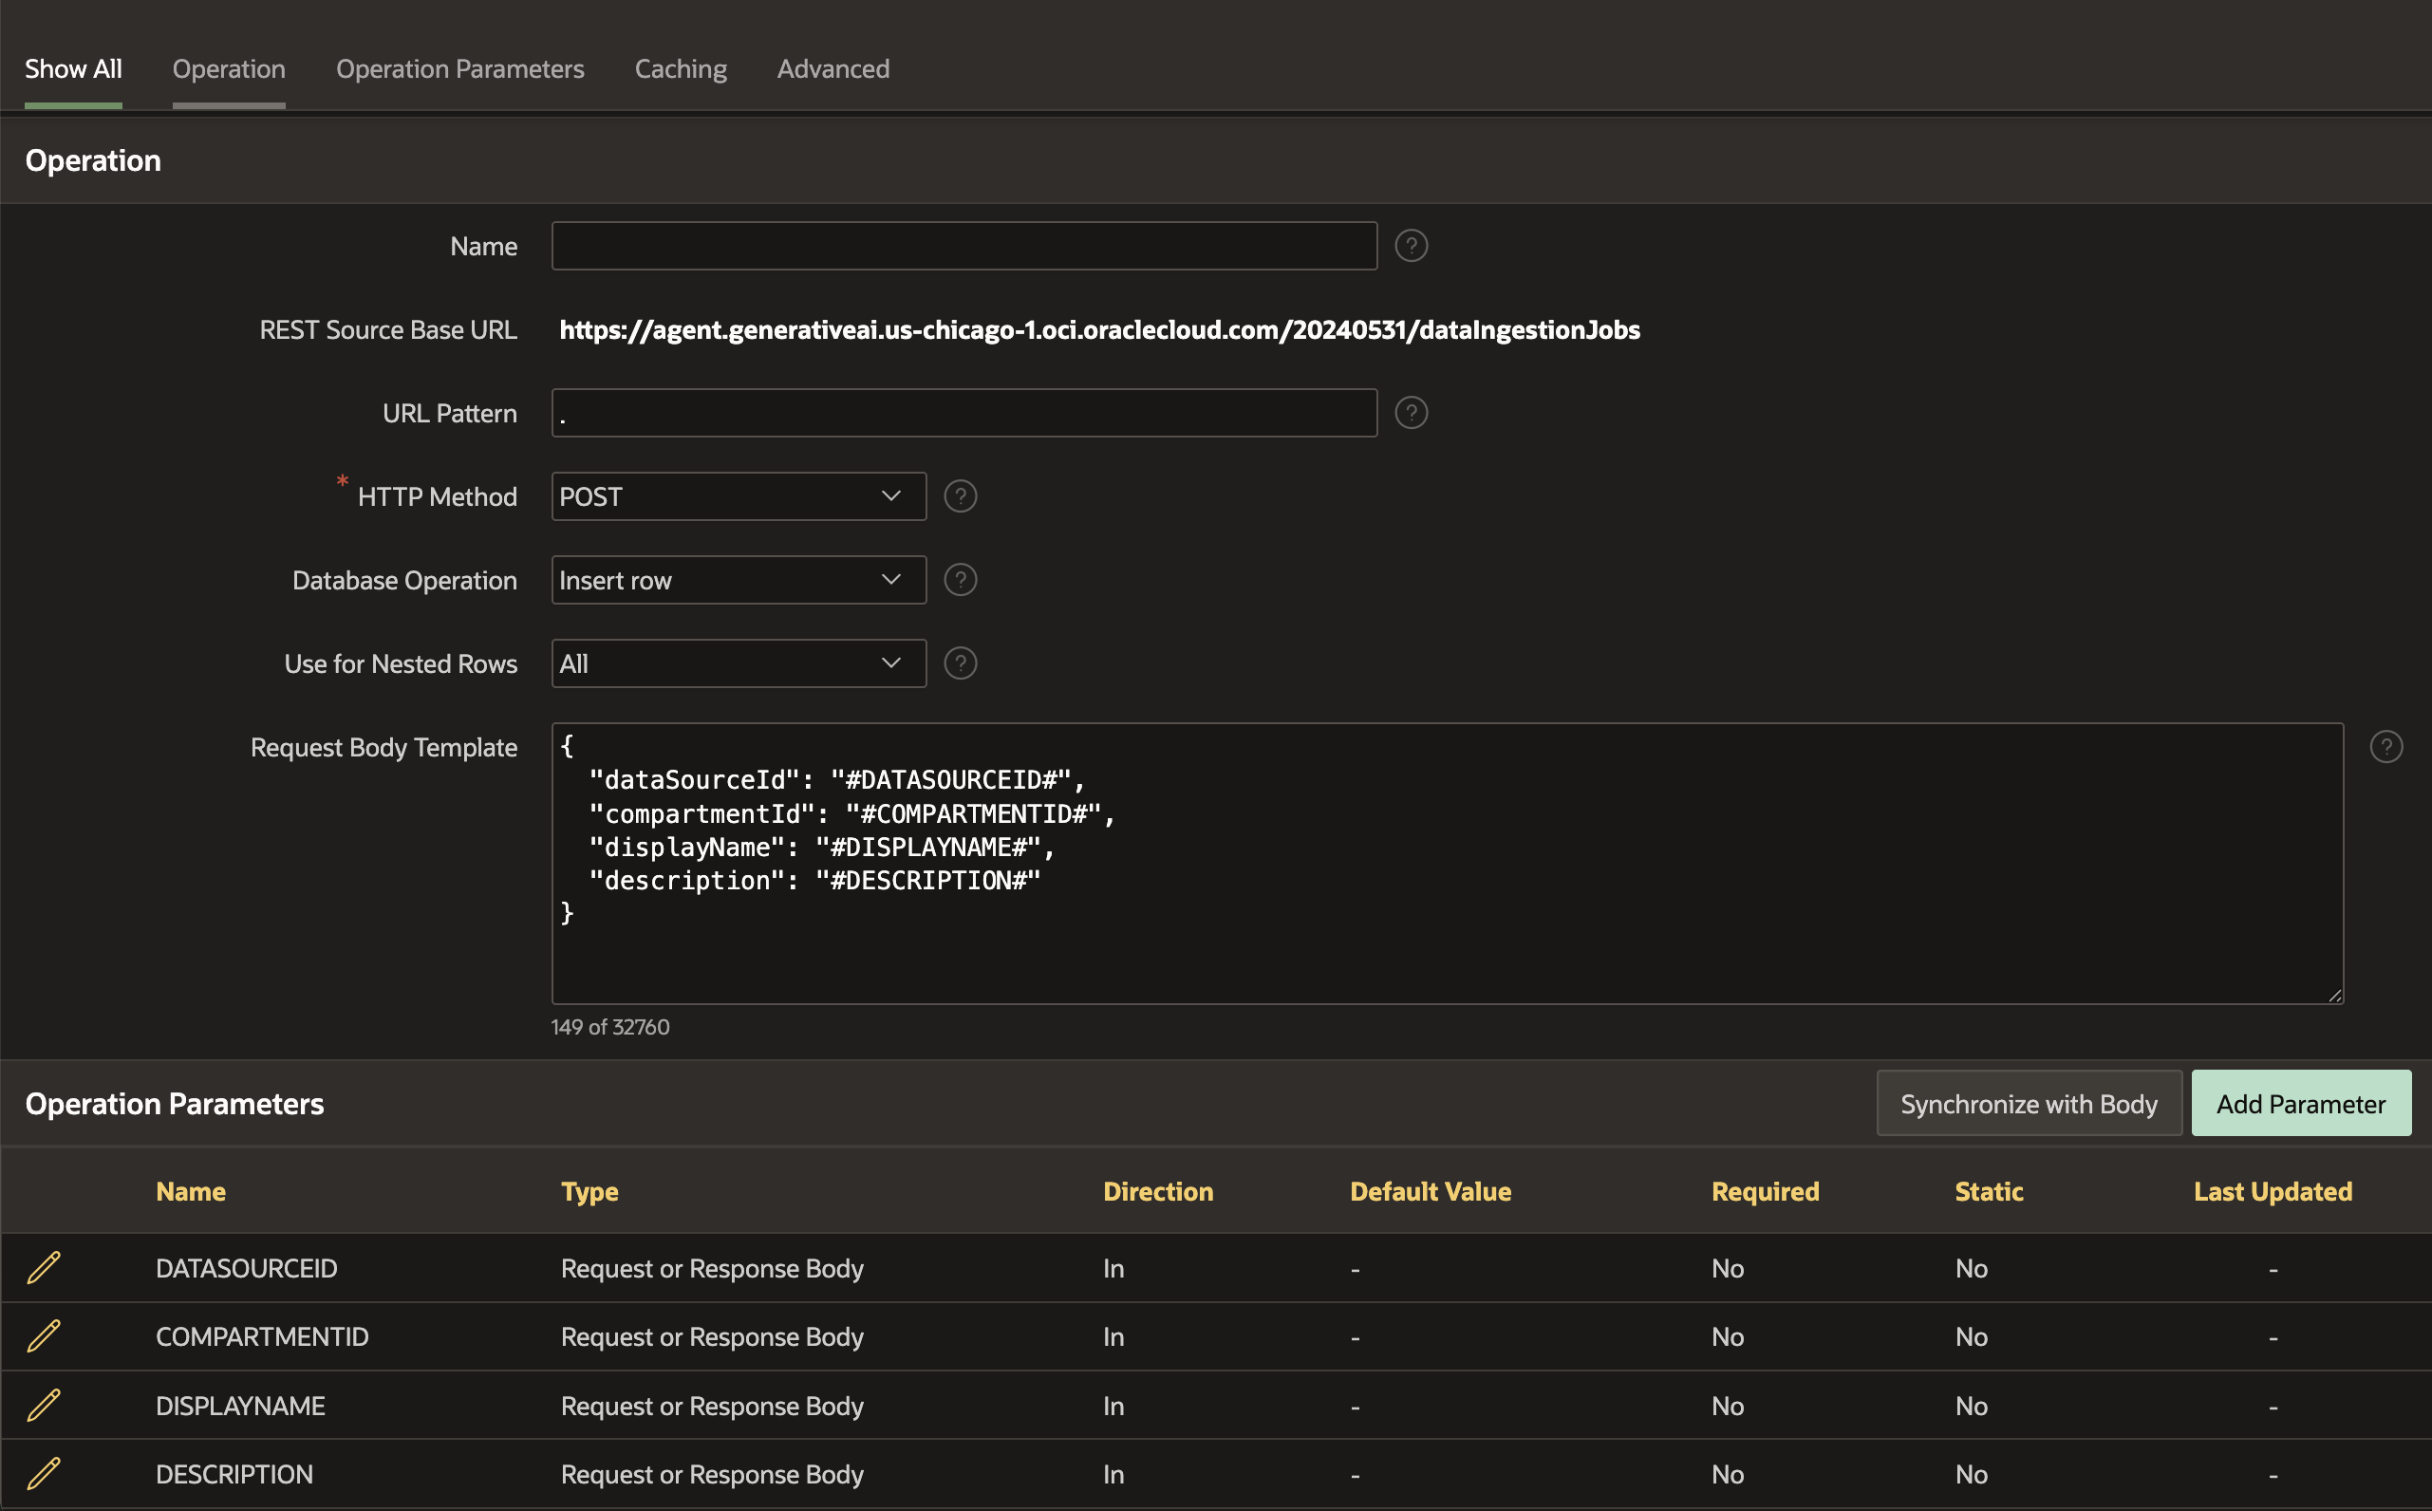Viewport: 2432px width, 1511px height.
Task: Open the HTTP Method dropdown
Action: tap(739, 496)
